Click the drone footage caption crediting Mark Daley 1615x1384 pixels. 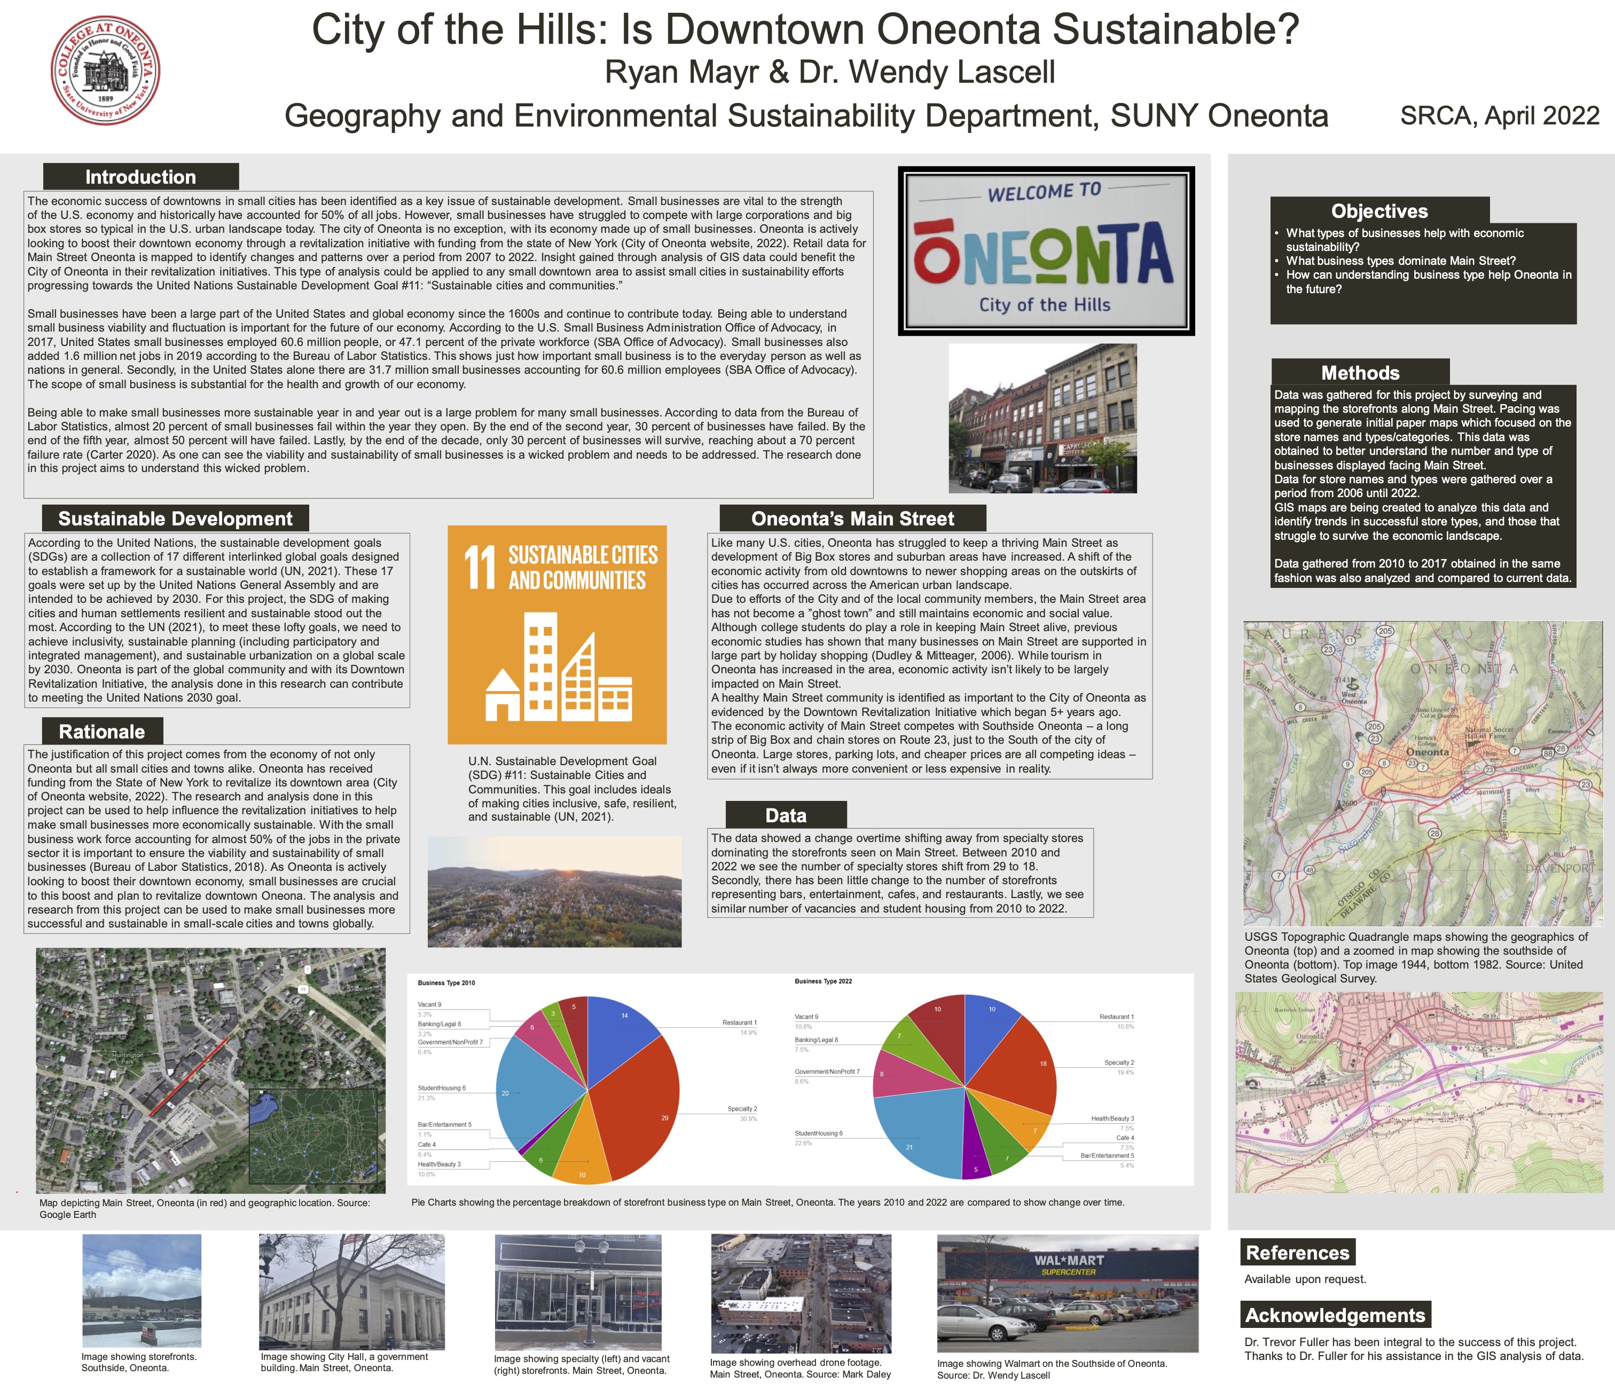click(801, 1369)
